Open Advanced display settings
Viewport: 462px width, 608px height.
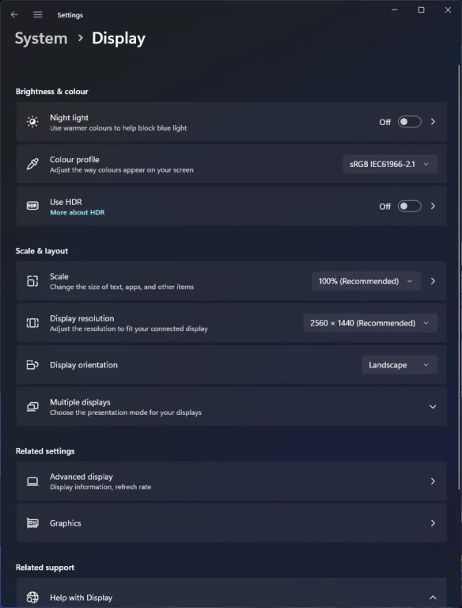[231, 481]
